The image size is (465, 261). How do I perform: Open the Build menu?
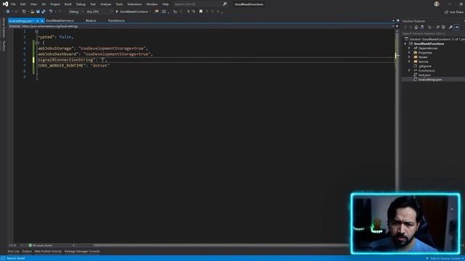(68, 4)
